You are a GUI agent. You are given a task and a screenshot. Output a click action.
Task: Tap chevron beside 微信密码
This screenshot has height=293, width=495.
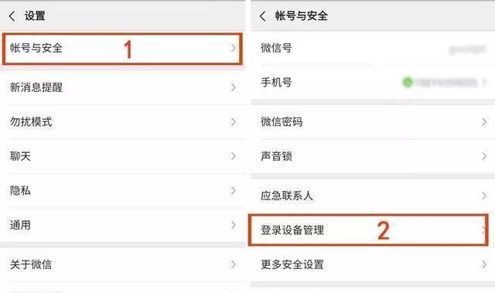(484, 121)
